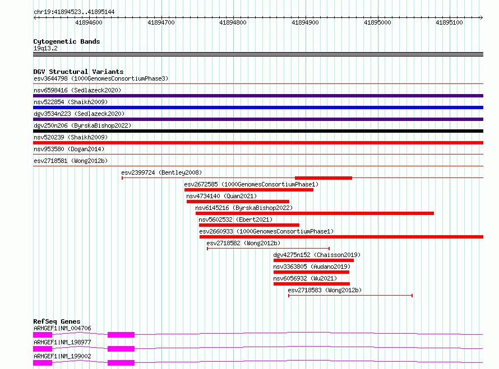Screen dimensions: 499x369
Task: Click the blue nsv522854 variant bar
Action: click(258, 108)
